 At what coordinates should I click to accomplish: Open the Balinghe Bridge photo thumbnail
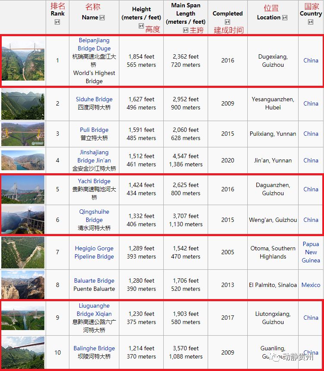tap(23, 352)
